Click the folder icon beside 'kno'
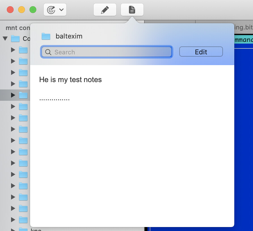 click(23, 229)
